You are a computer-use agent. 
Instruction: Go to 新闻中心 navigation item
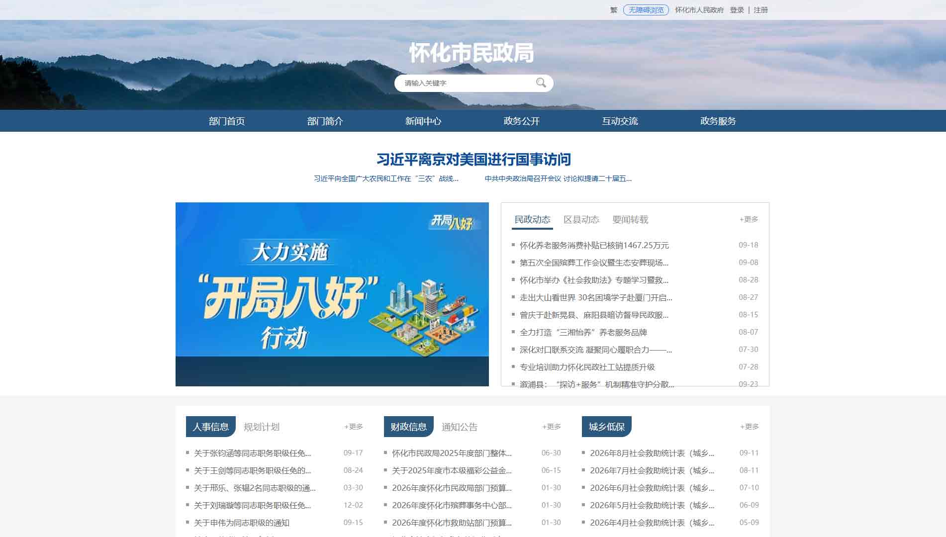[423, 121]
